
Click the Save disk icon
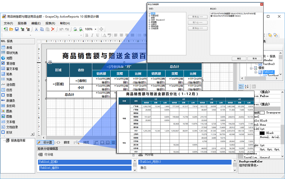click(17, 29)
